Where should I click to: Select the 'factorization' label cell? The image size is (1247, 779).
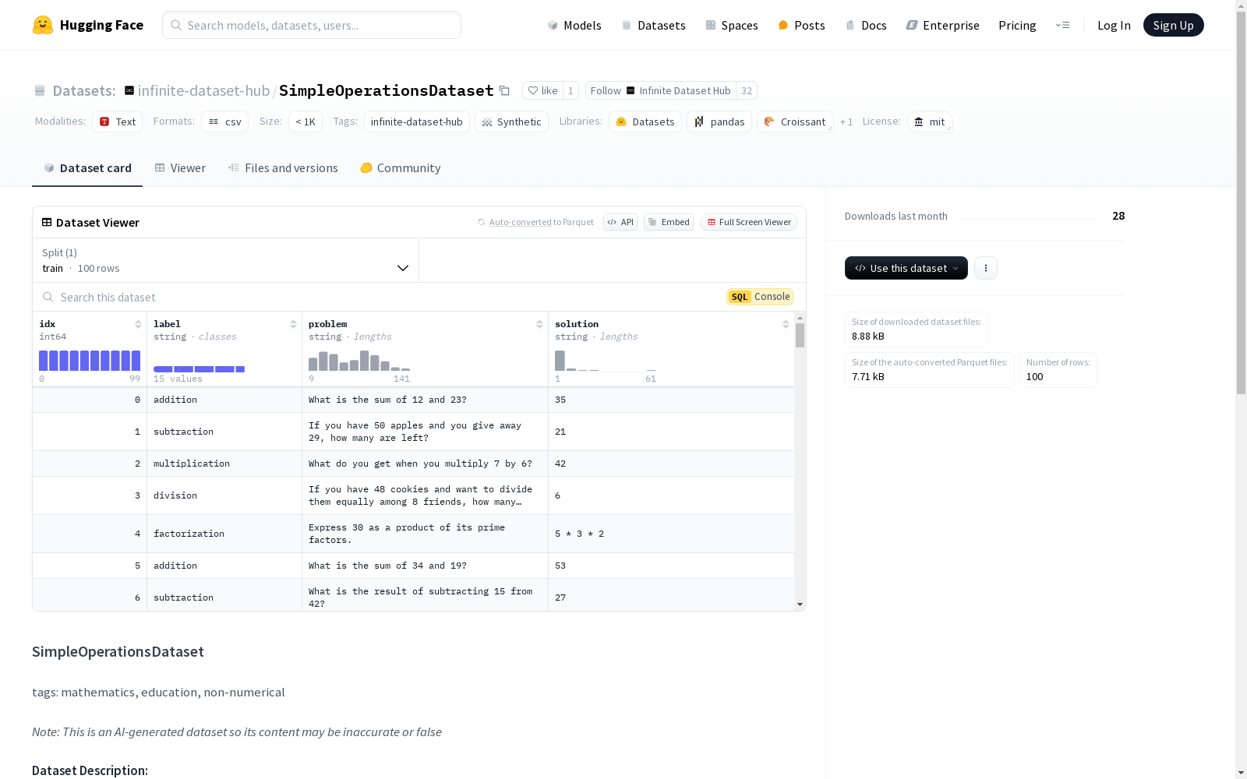click(x=224, y=534)
